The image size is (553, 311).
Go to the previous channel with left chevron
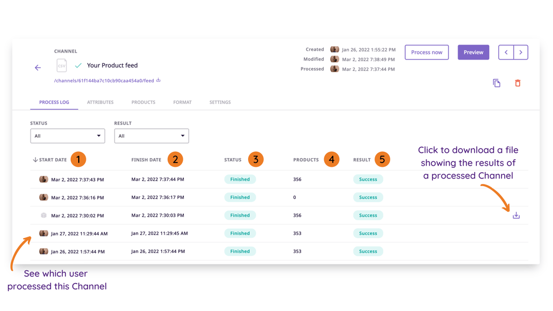click(506, 53)
